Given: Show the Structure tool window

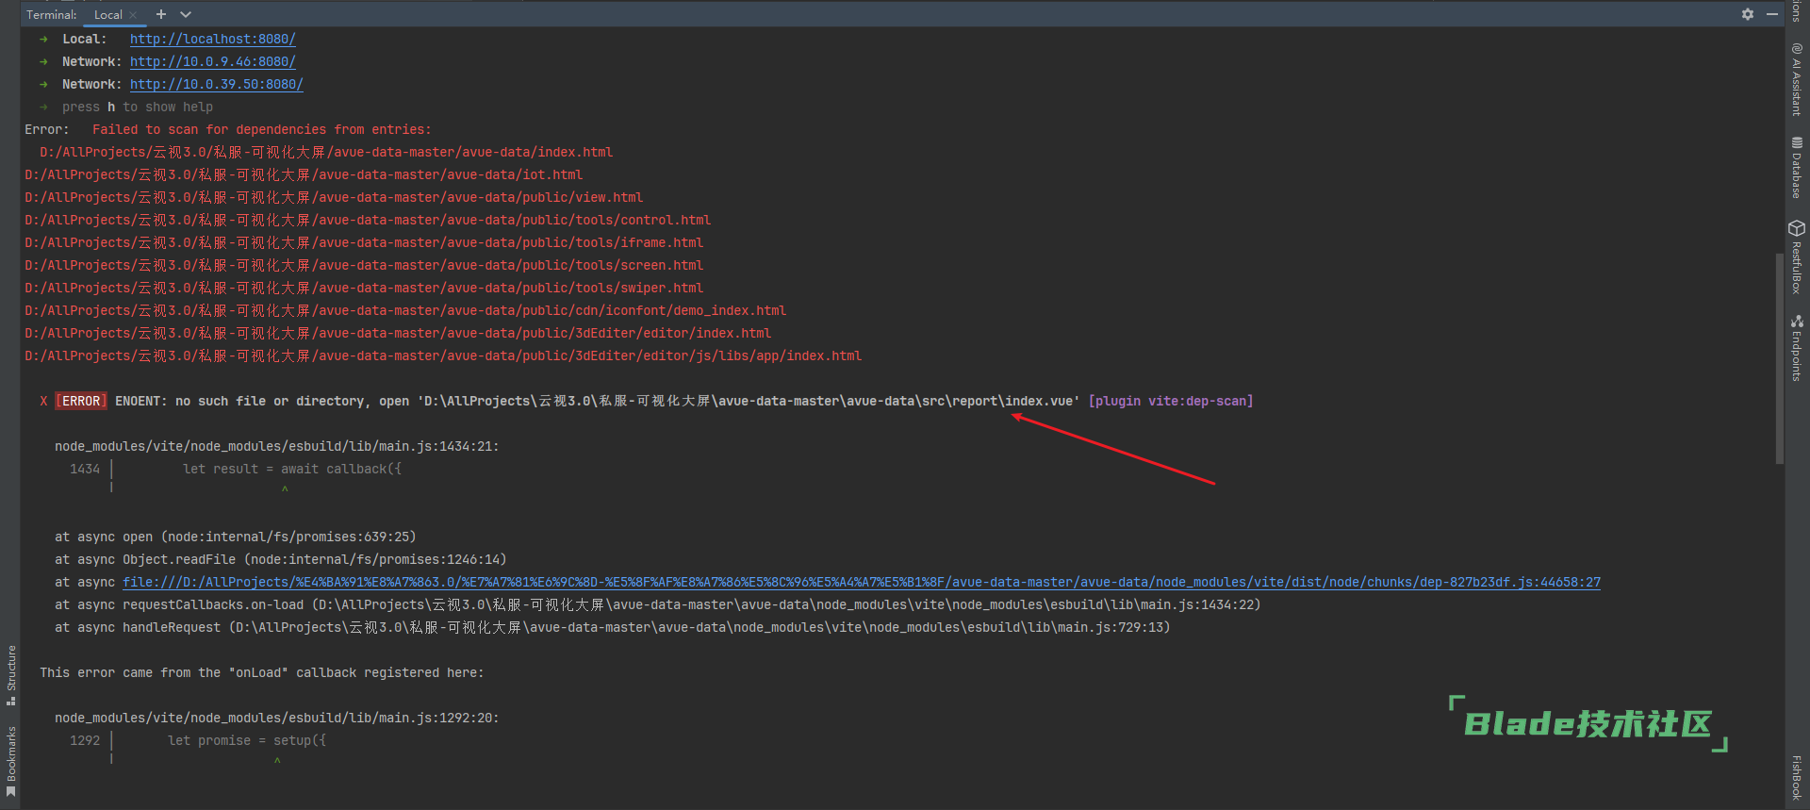Looking at the screenshot, I should 11,674.
